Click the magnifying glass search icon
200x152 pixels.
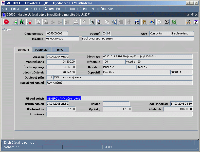[x=114, y=22]
